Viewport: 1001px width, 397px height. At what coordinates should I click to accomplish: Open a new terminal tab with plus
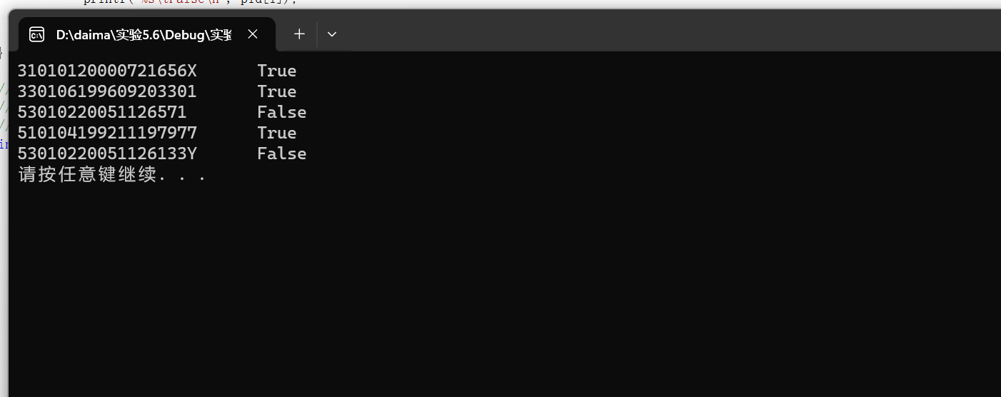click(x=299, y=34)
